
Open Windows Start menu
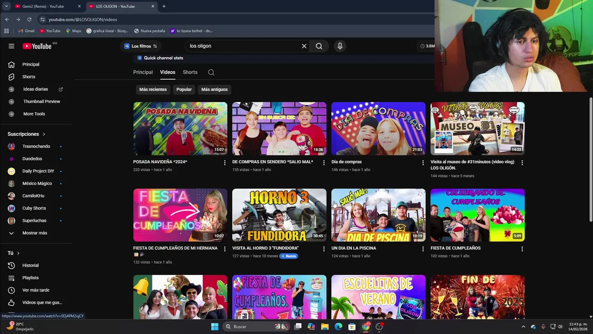(x=214, y=327)
